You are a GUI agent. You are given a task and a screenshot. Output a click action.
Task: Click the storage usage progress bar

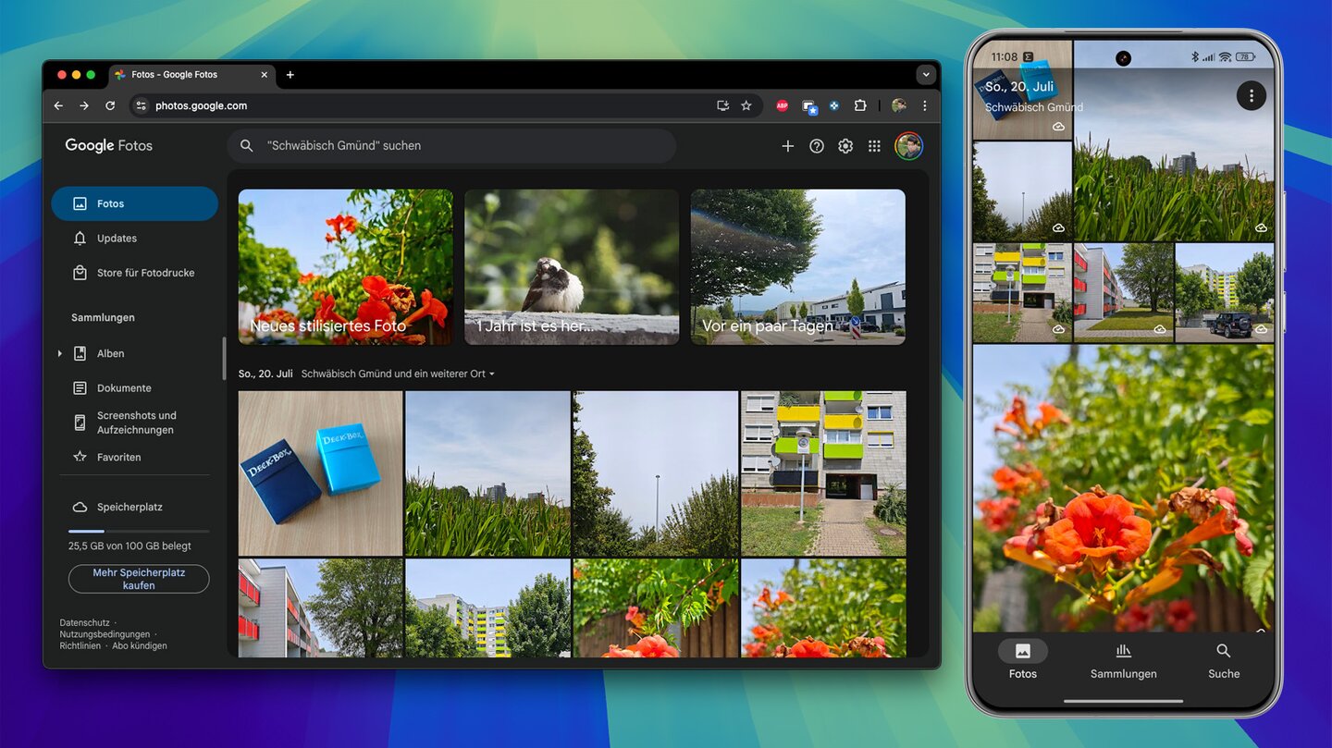point(139,532)
